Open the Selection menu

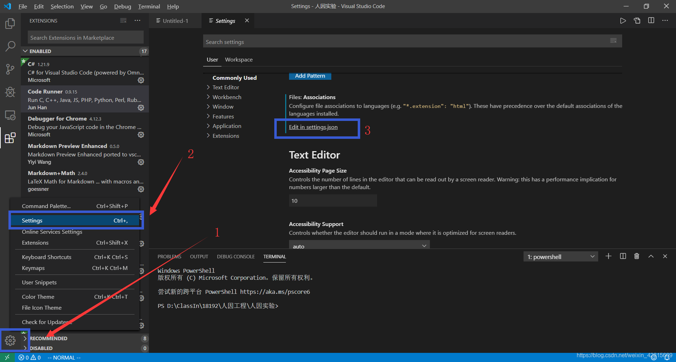(x=62, y=6)
